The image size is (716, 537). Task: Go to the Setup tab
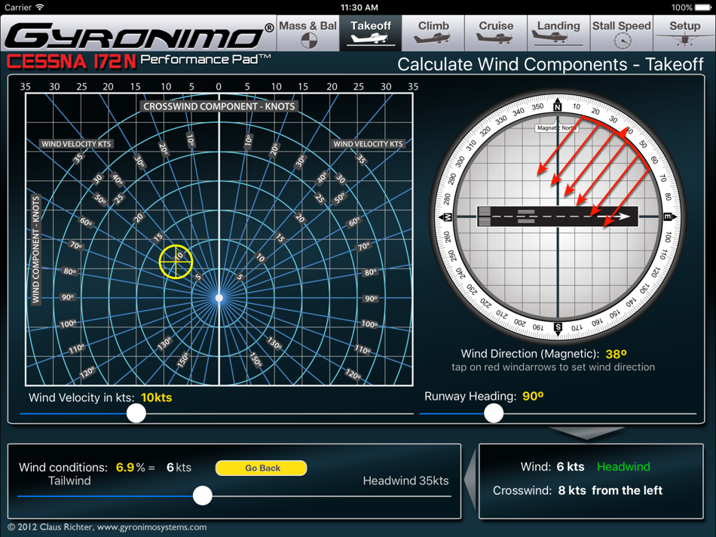pyautogui.click(x=684, y=33)
